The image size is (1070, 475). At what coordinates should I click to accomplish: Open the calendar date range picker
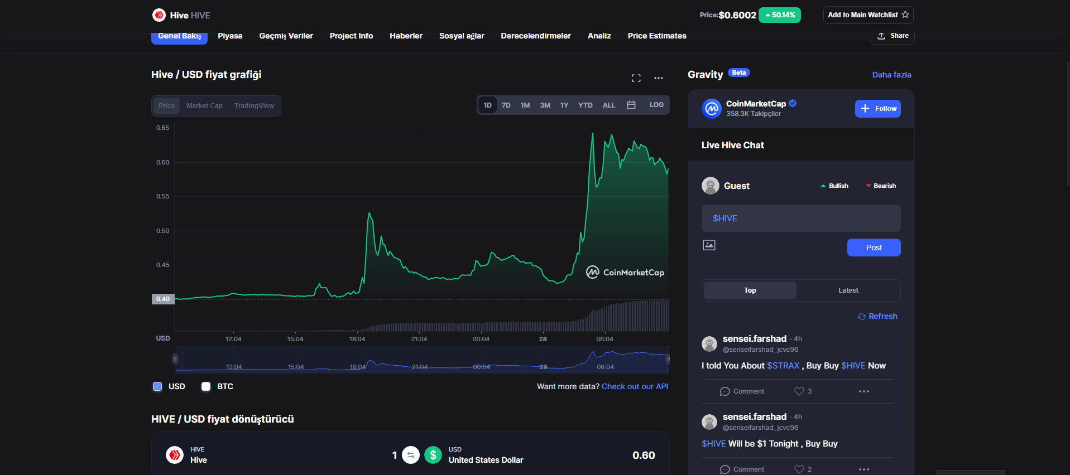631,105
